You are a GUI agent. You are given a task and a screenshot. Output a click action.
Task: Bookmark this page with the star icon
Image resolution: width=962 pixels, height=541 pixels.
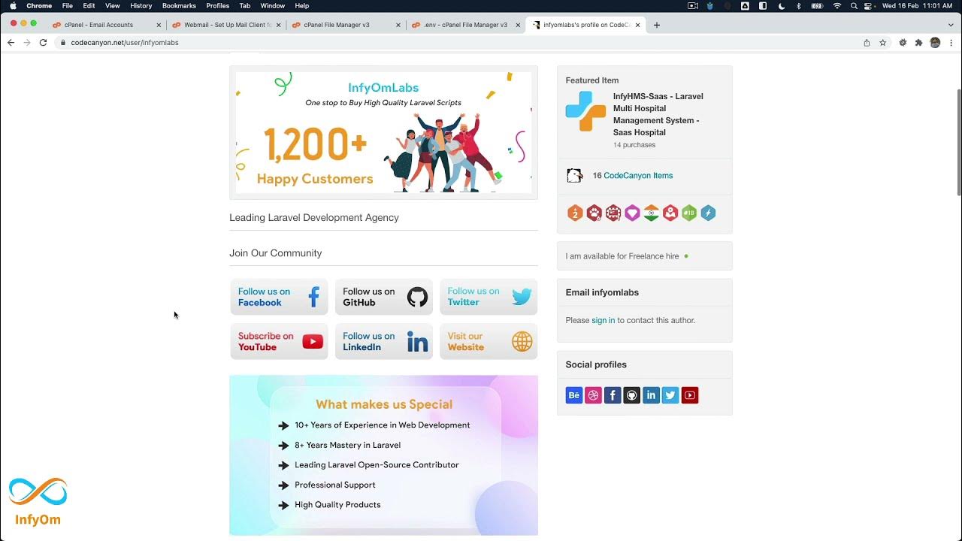point(883,43)
